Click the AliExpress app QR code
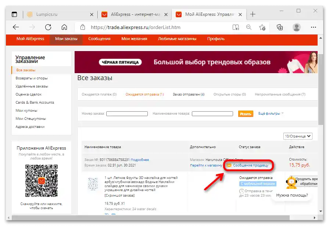This screenshot has height=226, width=329. coord(41,181)
